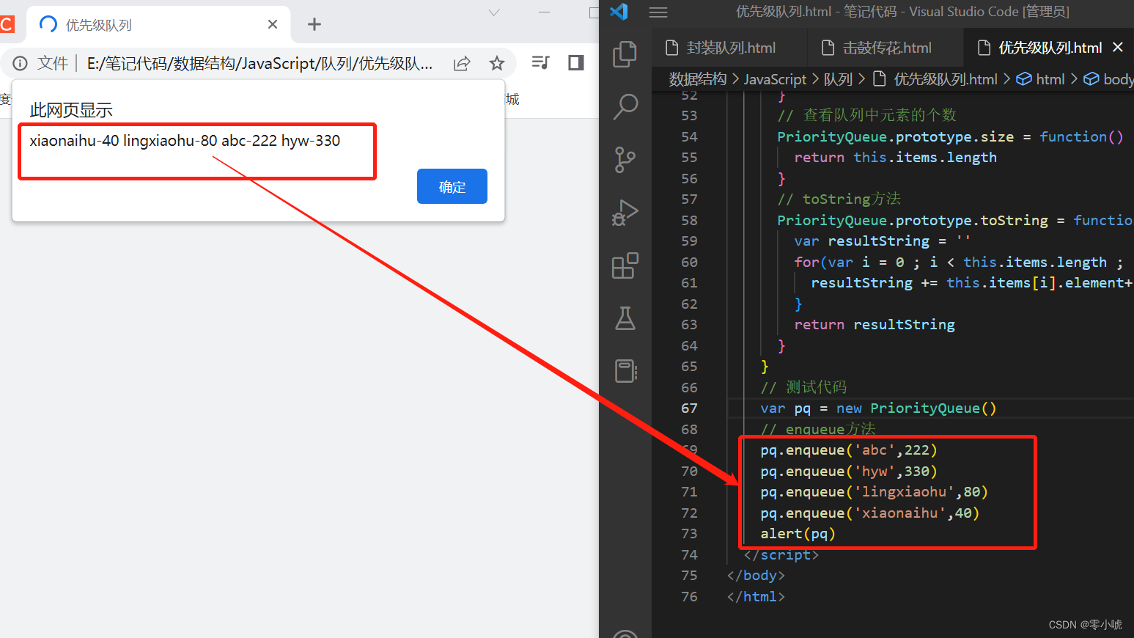Select the 优先级队列 browser tab
The height and width of the screenshot is (638, 1134).
pyautogui.click(x=158, y=24)
